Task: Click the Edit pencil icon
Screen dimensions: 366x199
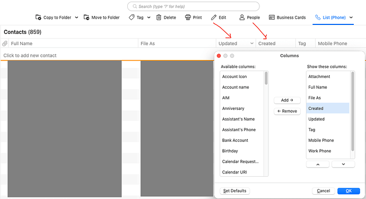Action: click(x=214, y=18)
